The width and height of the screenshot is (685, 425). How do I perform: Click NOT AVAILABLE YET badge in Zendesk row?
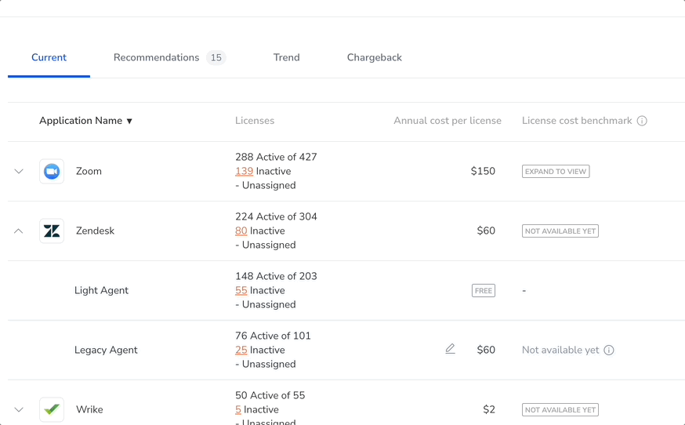[x=560, y=231]
